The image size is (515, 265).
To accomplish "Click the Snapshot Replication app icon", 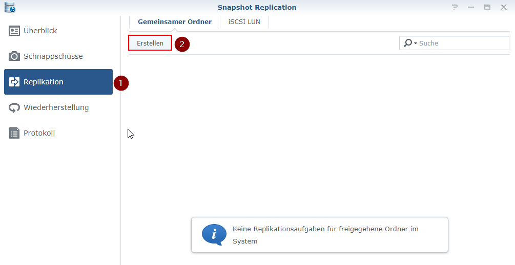I will (9, 7).
